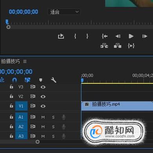Toggle sync lock for A1
153x153 pixels.
pyautogui.click(x=33, y=117)
